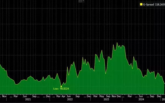Click the Sep label in the 2024 span
This screenshot has height=103, width=165.
(x=152, y=96)
